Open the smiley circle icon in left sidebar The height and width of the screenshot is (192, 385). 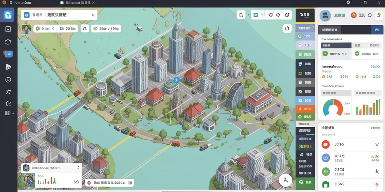point(8,79)
